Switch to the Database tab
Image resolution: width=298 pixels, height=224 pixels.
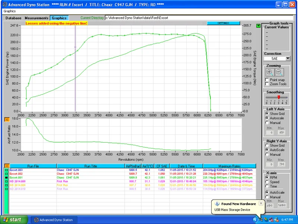tap(13, 18)
